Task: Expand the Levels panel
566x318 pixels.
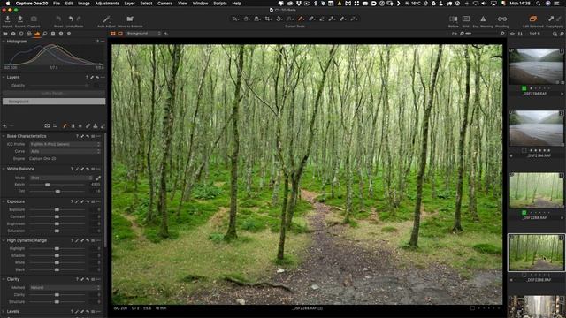Action: point(4,312)
